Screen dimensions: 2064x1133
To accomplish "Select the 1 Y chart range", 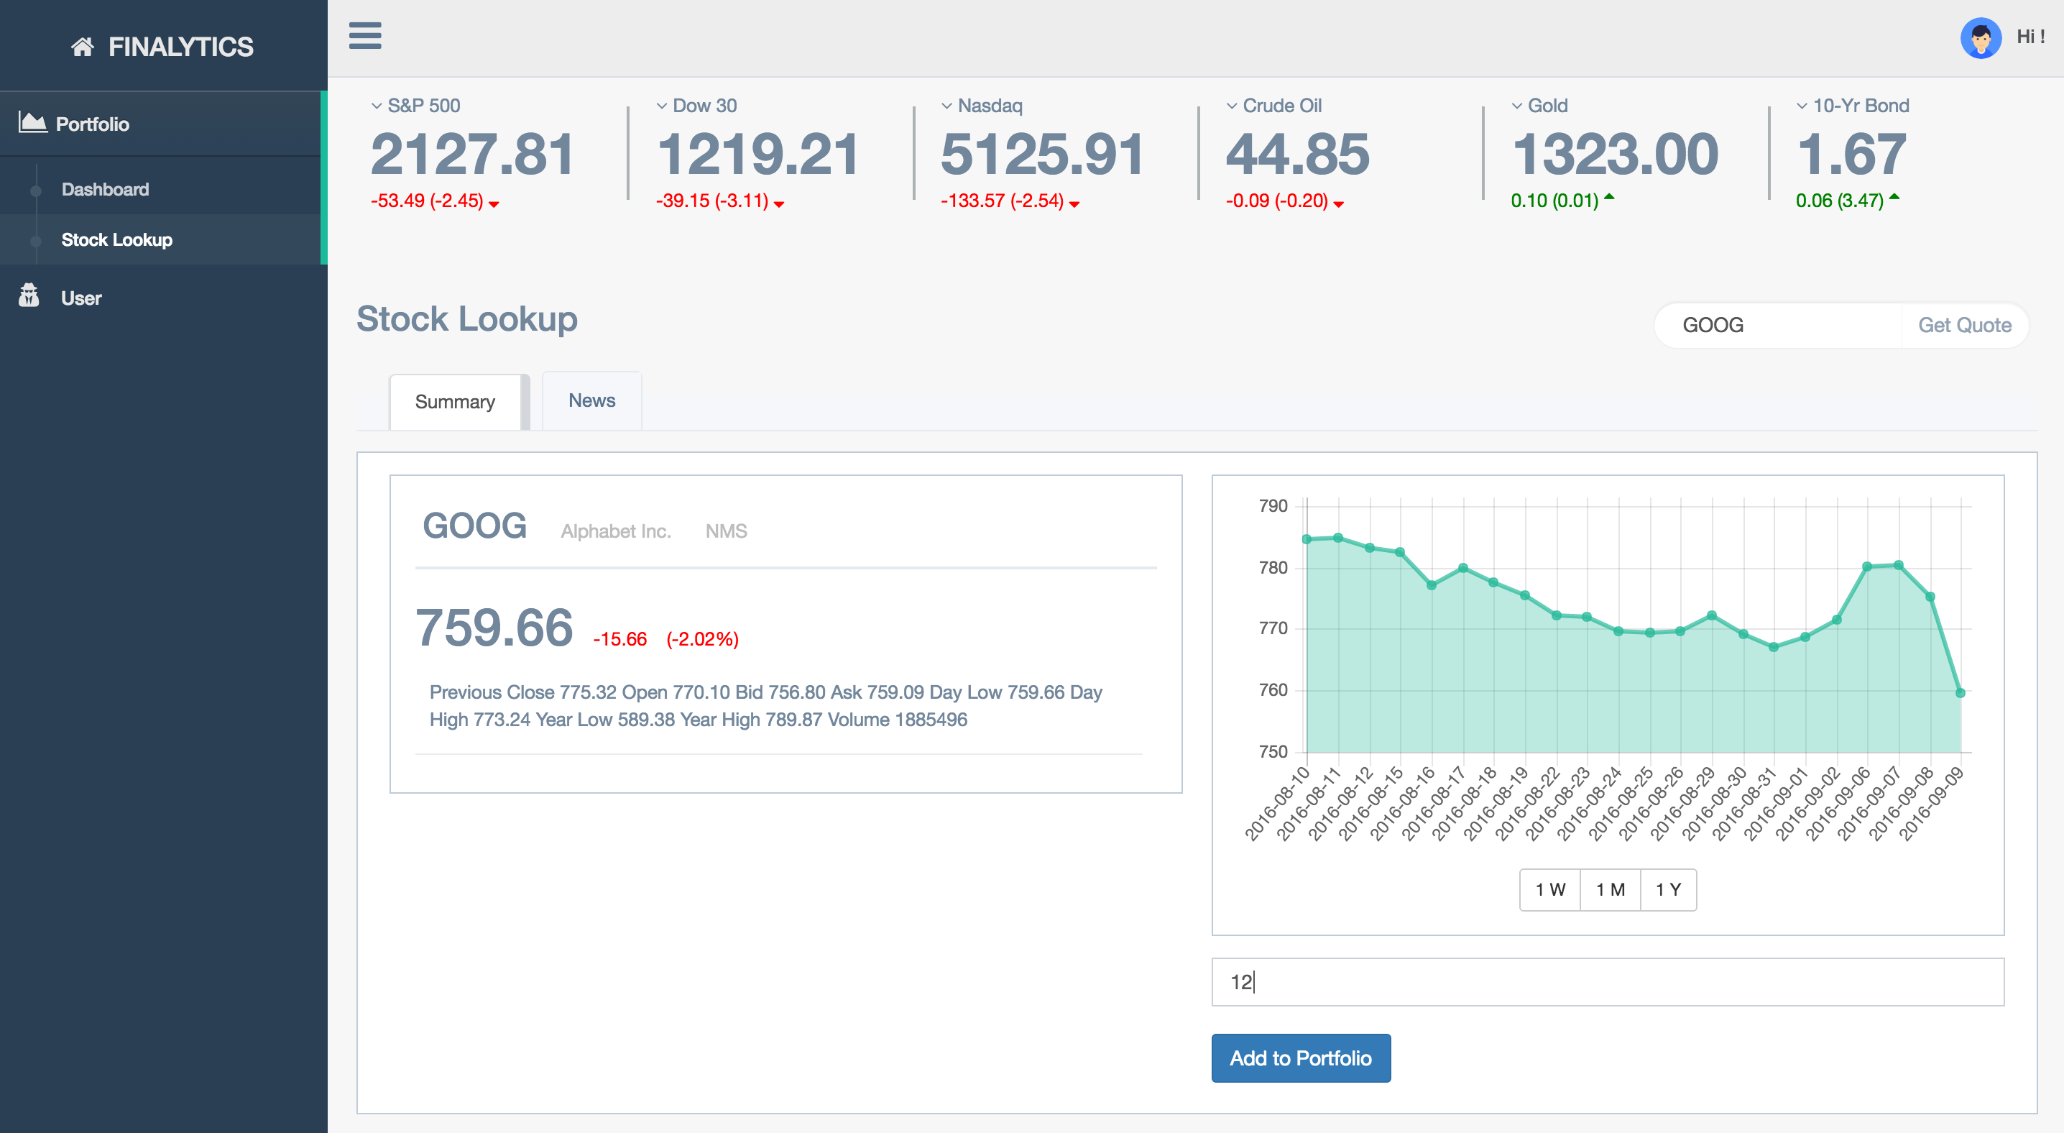I will (x=1668, y=889).
